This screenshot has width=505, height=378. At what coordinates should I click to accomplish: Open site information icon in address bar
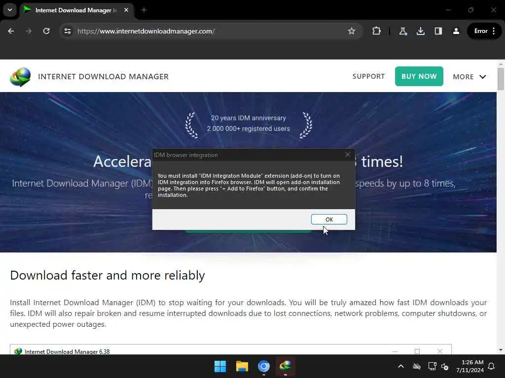(x=67, y=31)
